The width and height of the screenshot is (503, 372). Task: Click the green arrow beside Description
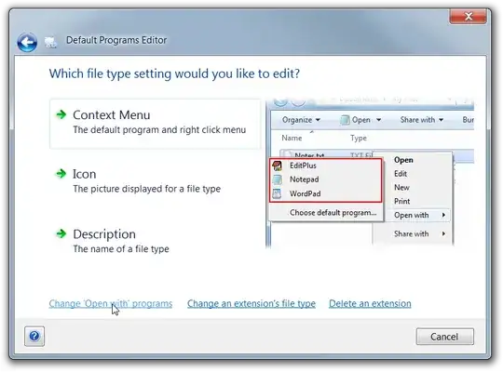coord(61,233)
